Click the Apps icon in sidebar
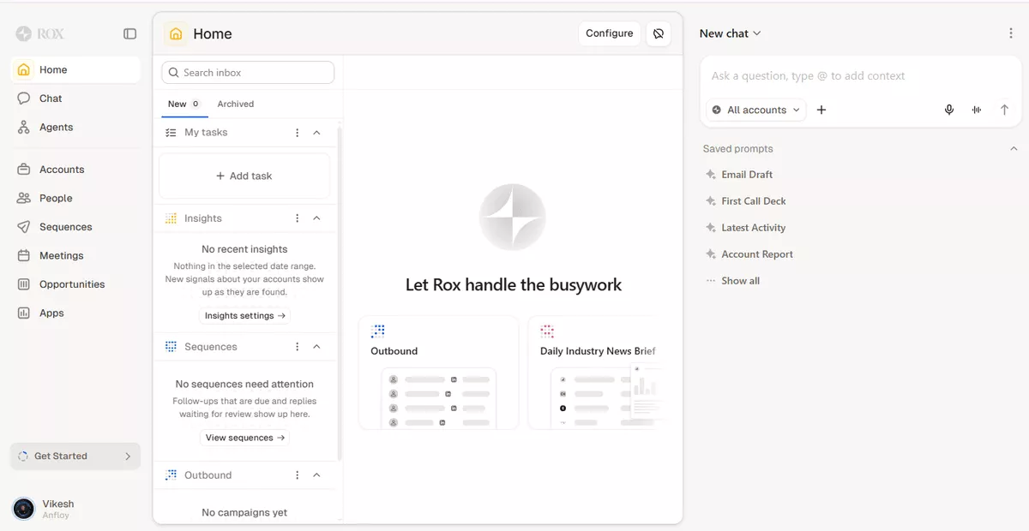This screenshot has width=1029, height=531. click(x=23, y=313)
